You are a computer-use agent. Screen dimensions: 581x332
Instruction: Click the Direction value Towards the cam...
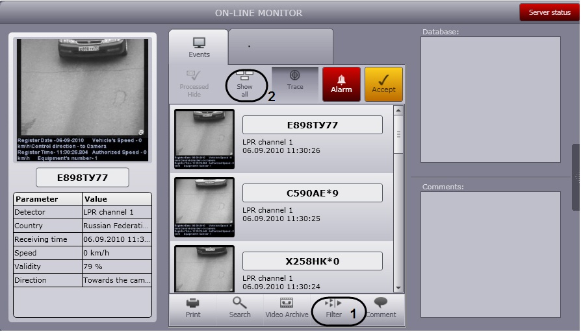(116, 280)
